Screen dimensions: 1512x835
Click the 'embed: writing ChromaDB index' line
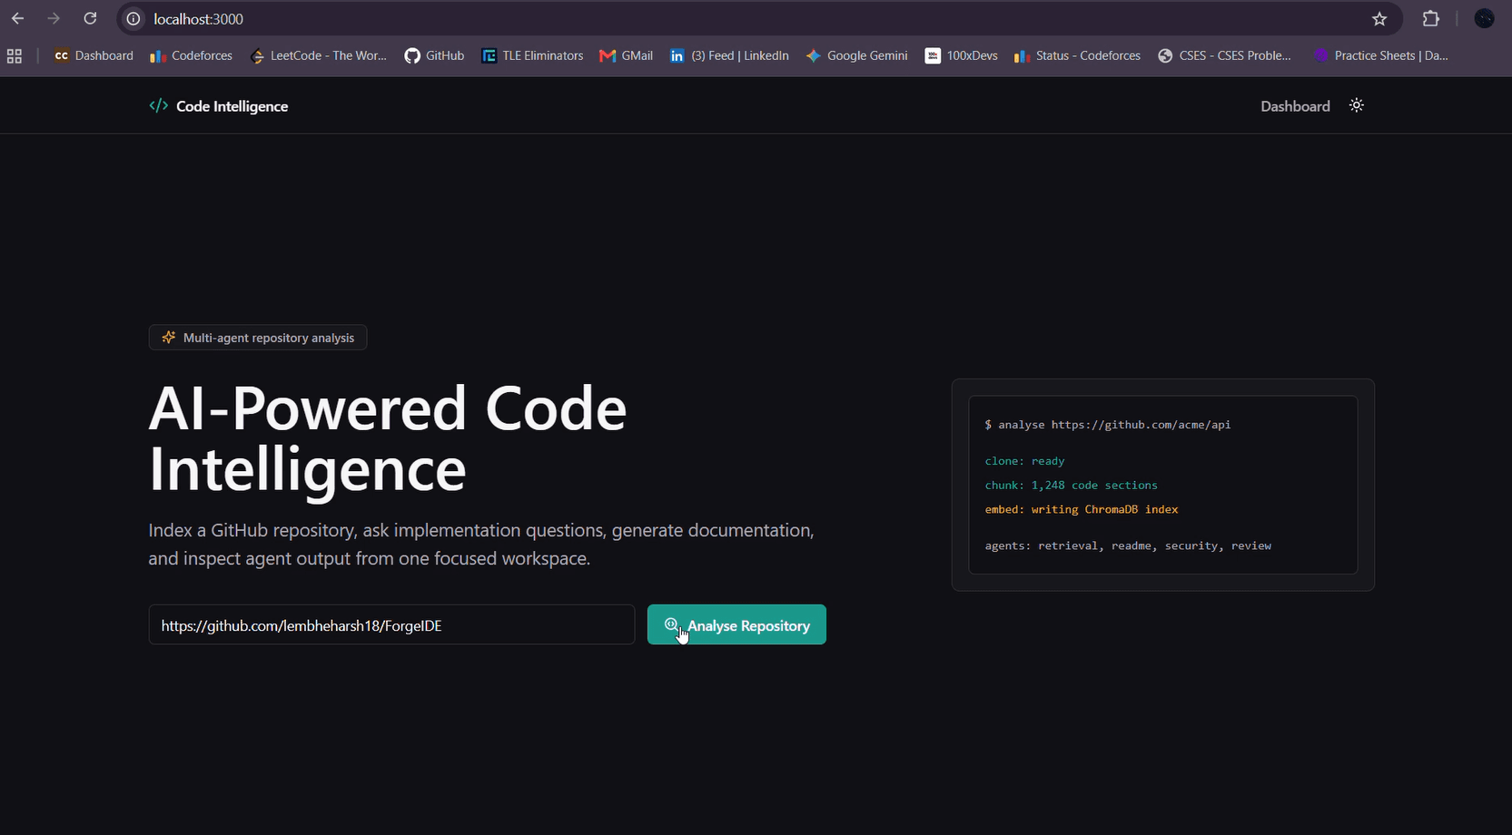tap(1082, 509)
